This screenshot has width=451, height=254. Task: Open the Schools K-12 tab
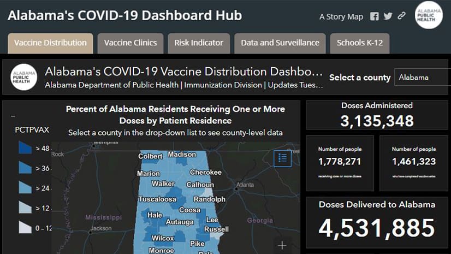359,43
